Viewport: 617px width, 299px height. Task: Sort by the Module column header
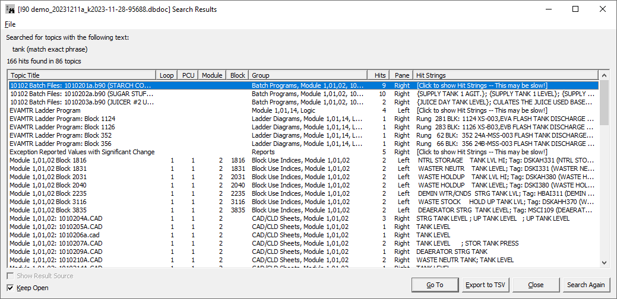click(213, 75)
